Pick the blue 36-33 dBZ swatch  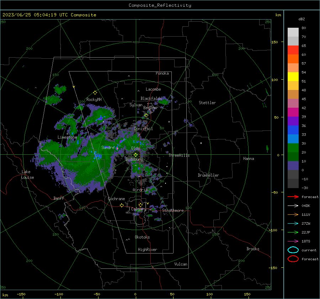[x=293, y=130]
